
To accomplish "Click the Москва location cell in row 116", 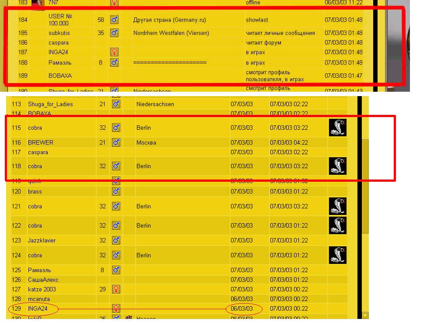I will pos(146,142).
